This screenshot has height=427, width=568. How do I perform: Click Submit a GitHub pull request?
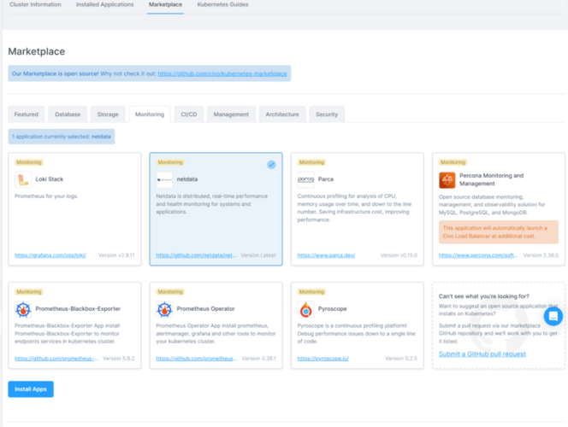click(482, 354)
